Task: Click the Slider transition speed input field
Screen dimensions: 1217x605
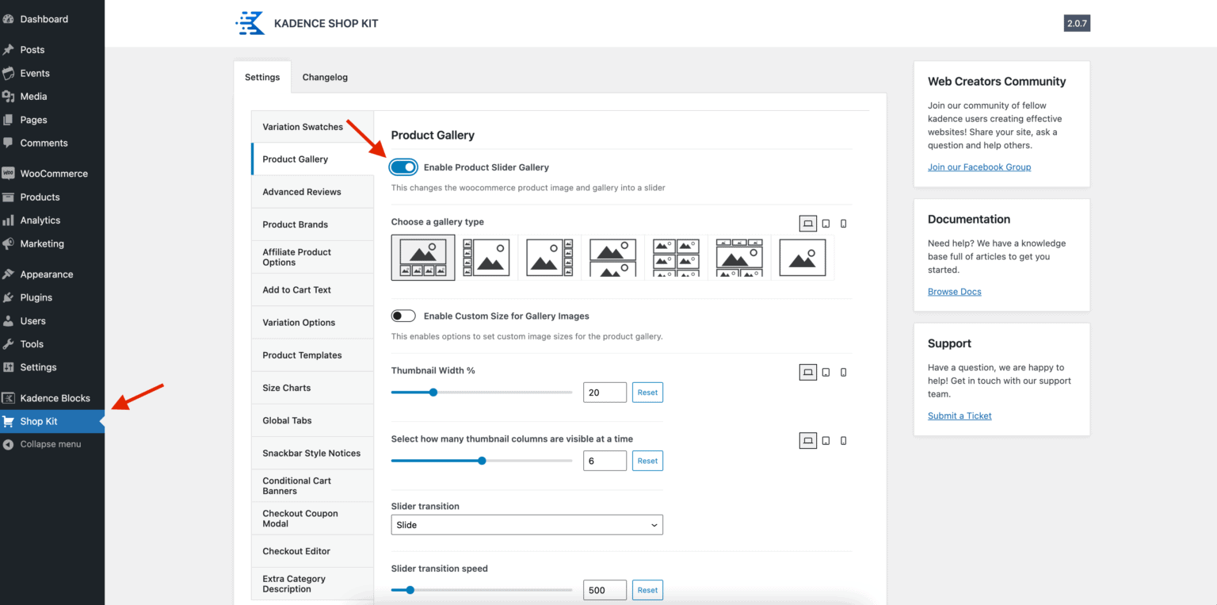Action: coord(605,590)
